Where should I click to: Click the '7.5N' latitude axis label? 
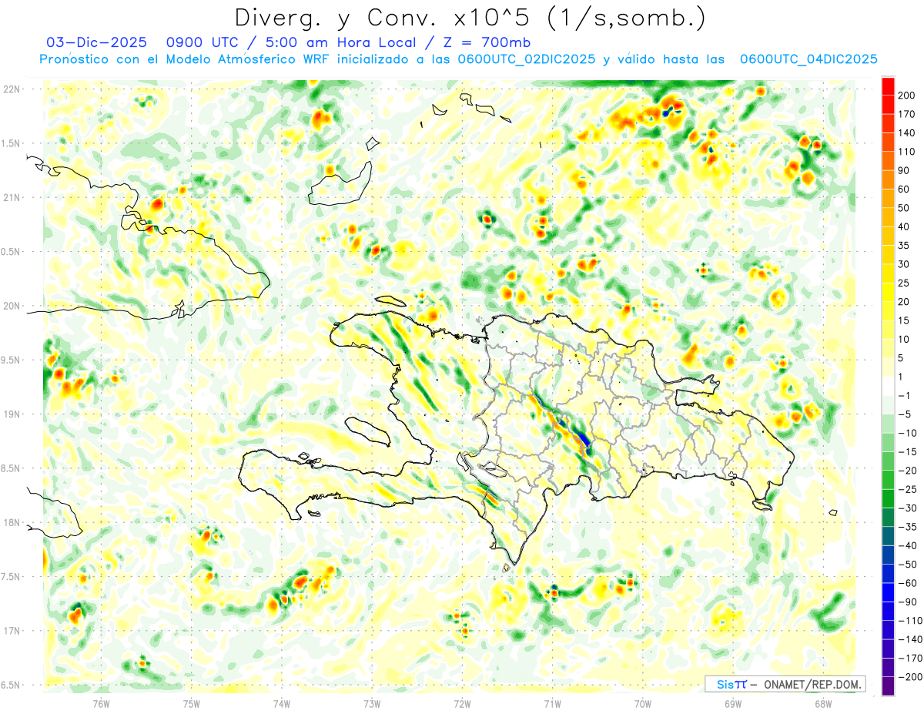11,577
